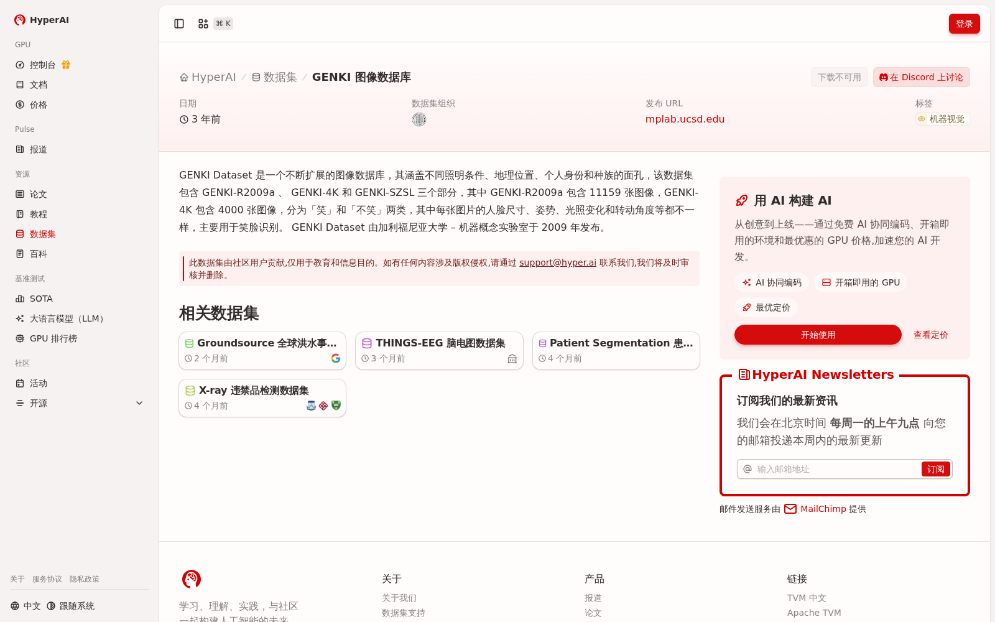Screen dimensions: 995x622
Task: Click 数据集支持 footer link
Action: tap(404, 613)
